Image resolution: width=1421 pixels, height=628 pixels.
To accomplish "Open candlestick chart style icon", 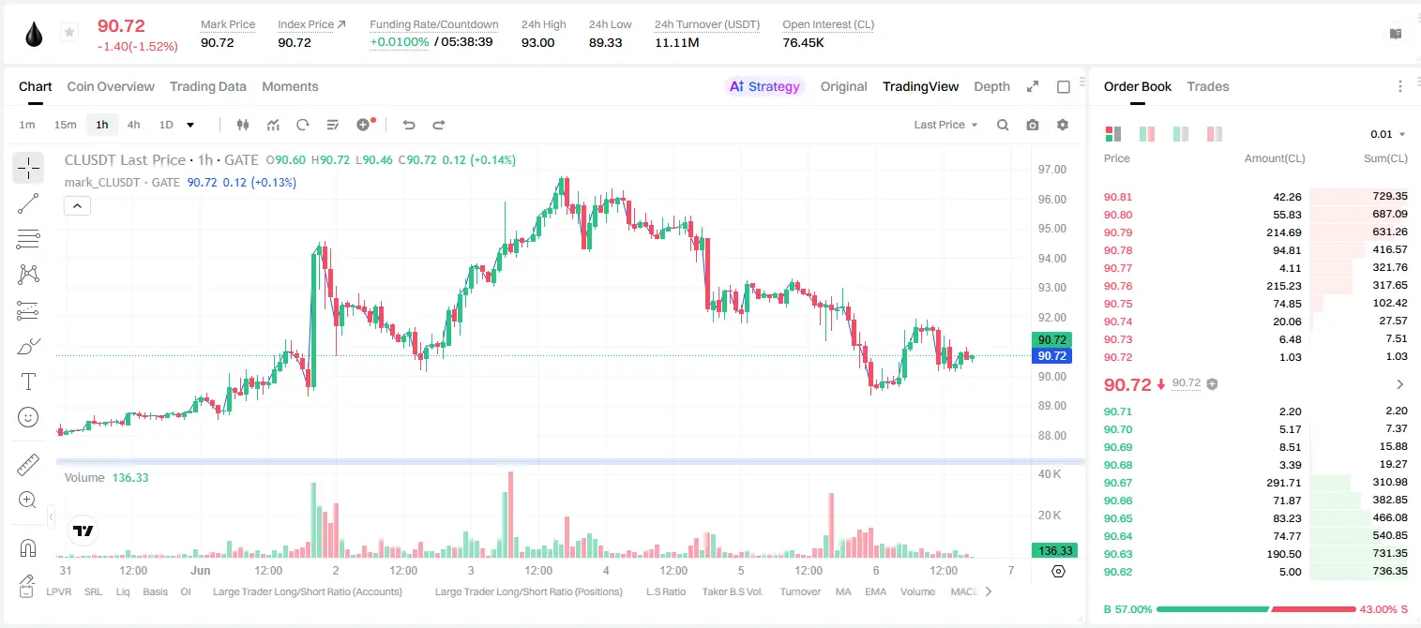I will [243, 125].
